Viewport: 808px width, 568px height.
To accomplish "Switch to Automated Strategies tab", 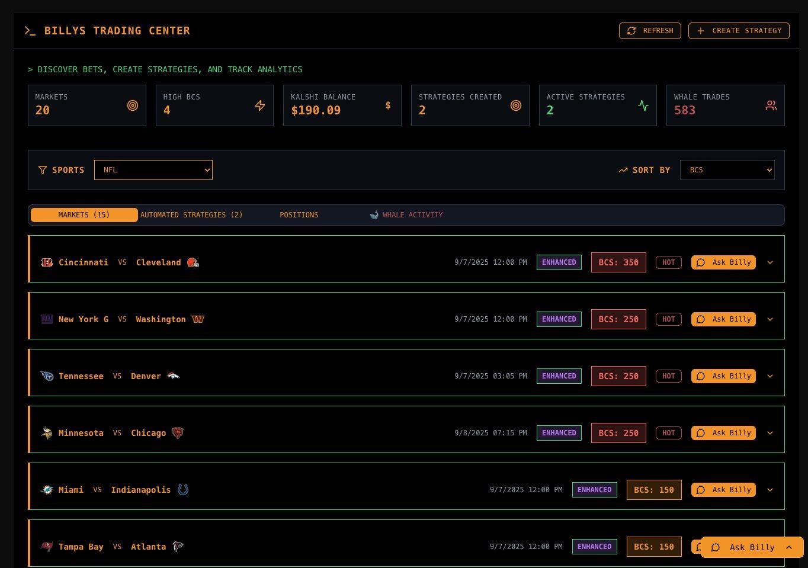I will (191, 215).
